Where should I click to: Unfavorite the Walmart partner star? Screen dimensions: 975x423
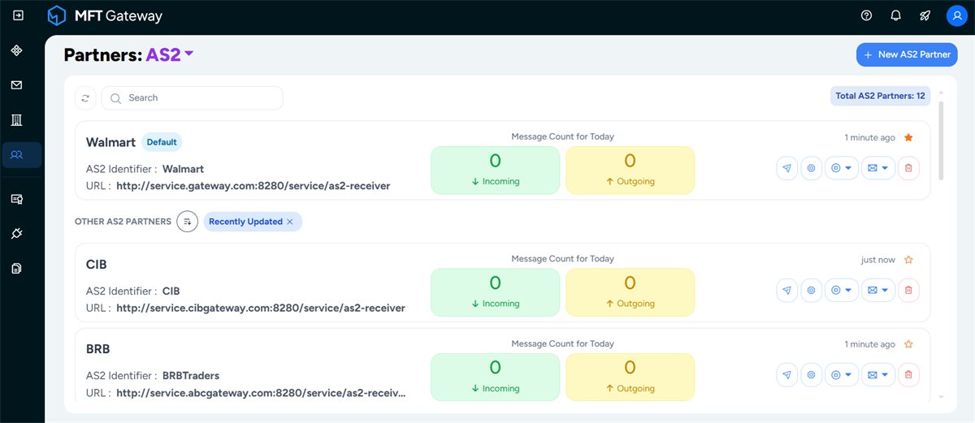(x=908, y=138)
